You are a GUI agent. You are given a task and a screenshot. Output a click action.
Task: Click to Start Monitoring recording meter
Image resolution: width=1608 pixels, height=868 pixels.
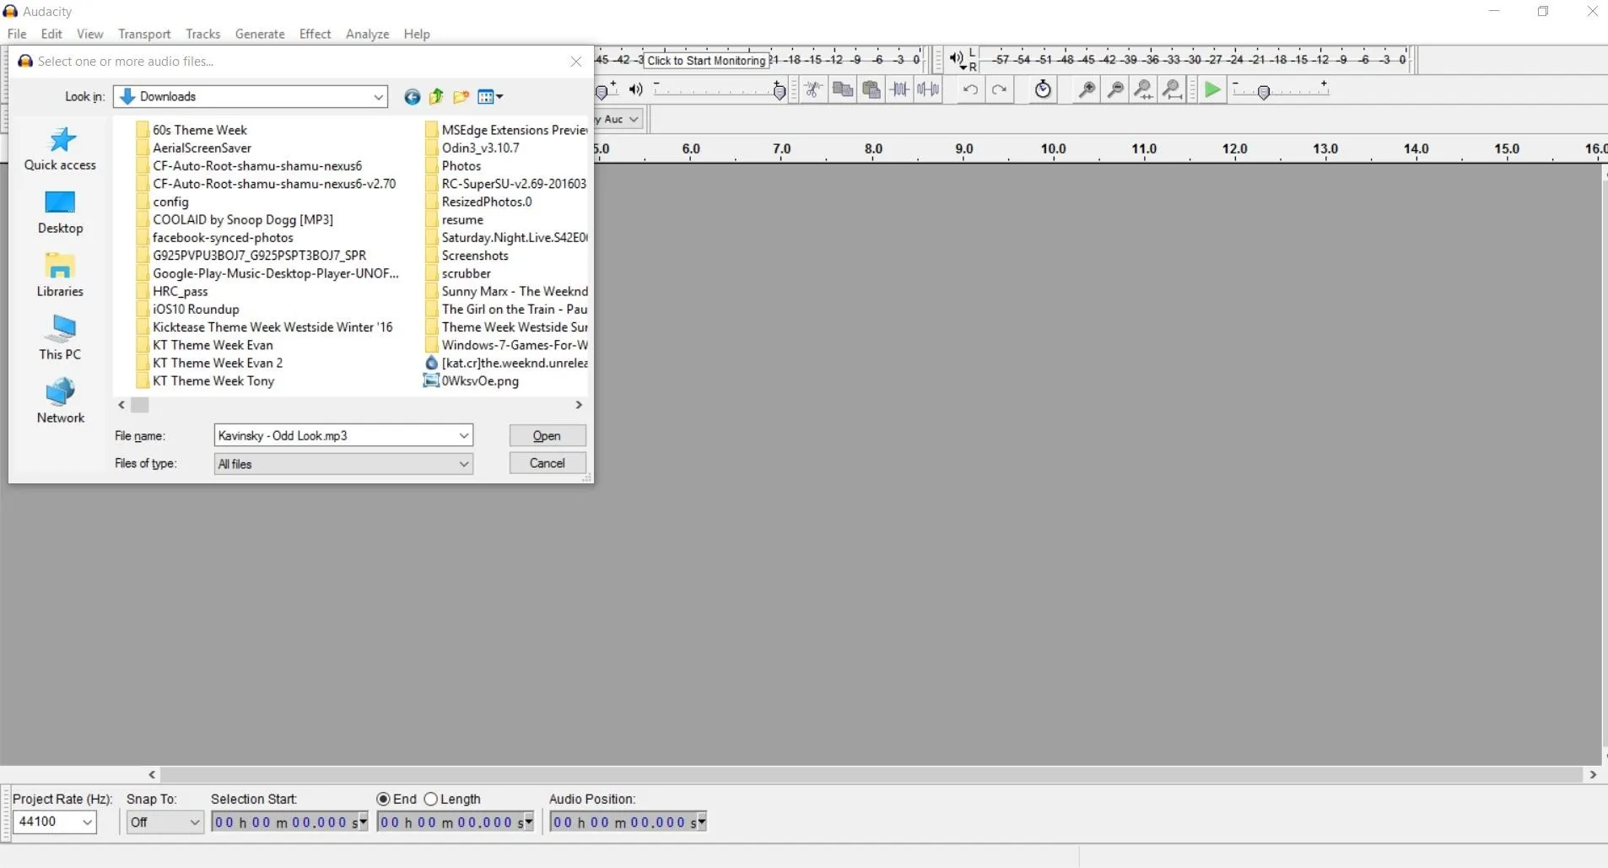click(707, 61)
